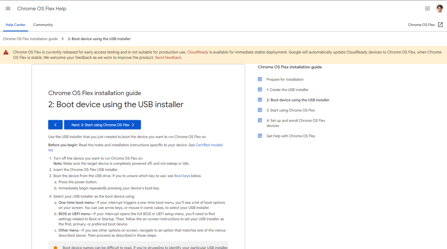Select 2: Boot device using the USB installer in sidebar
This screenshot has width=447, height=249.
coord(298,100)
